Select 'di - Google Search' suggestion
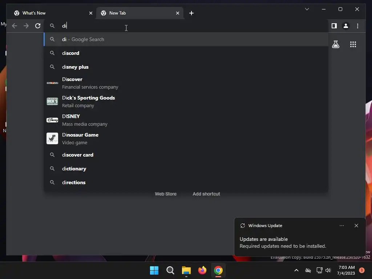 tap(186, 39)
